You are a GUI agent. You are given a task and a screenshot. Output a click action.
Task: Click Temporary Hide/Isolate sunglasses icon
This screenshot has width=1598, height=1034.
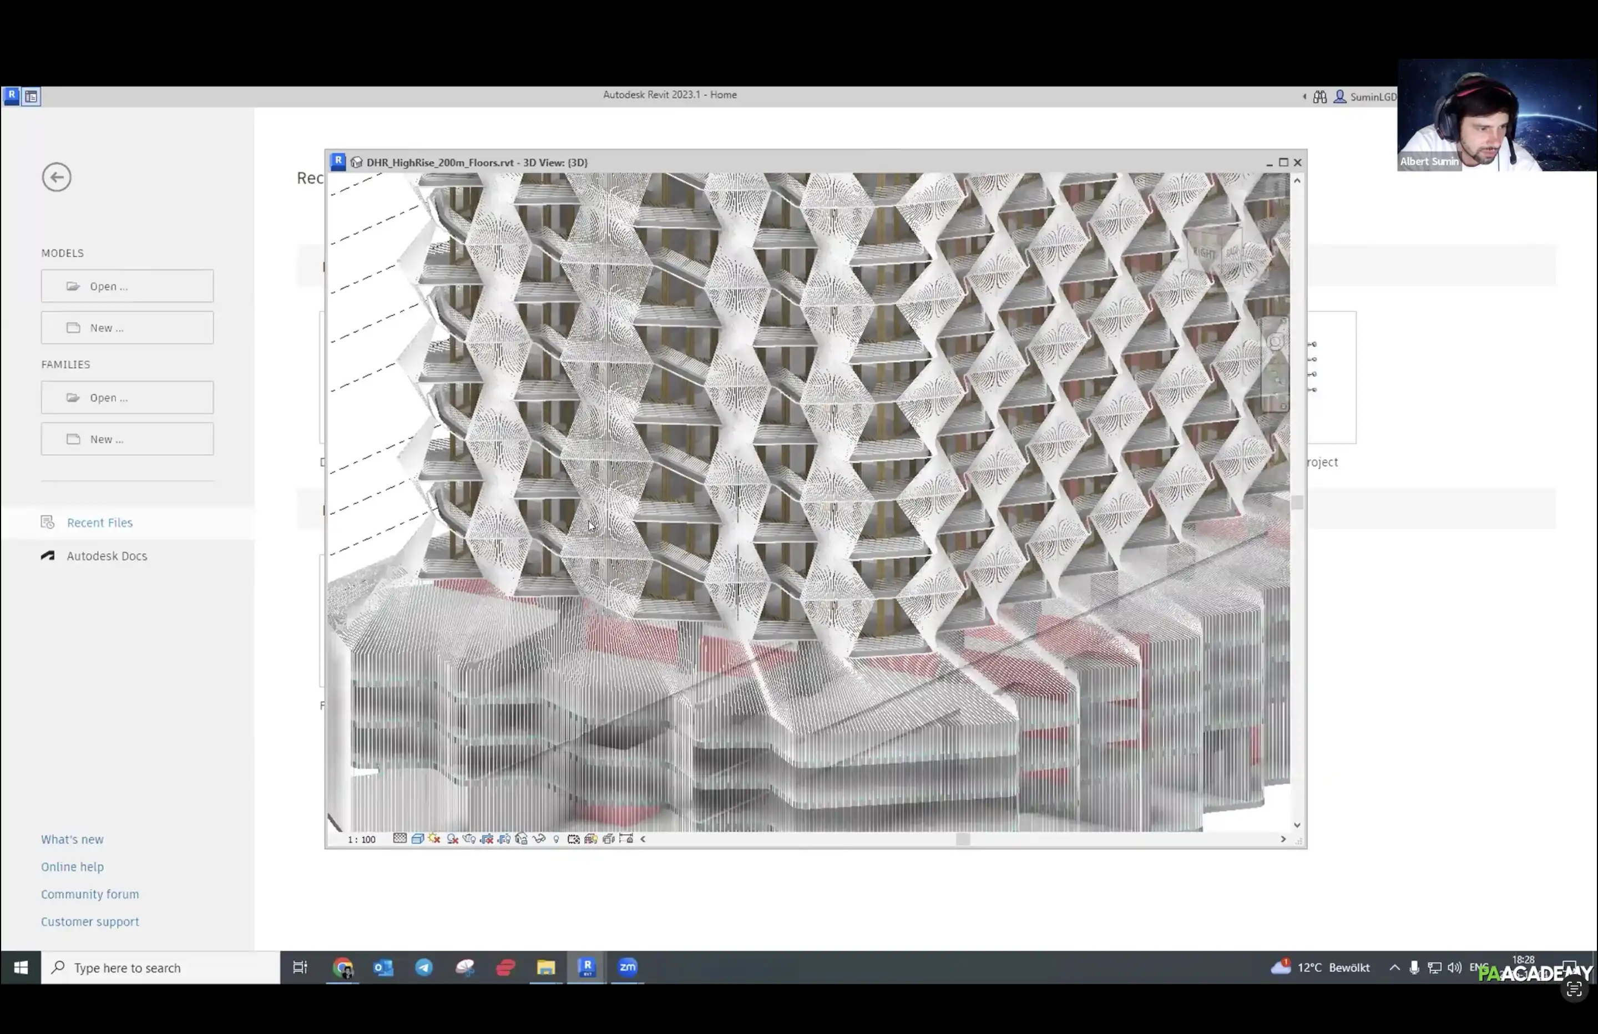pos(538,839)
